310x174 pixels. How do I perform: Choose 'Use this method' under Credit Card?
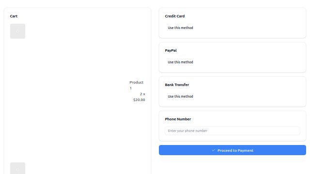coord(180,28)
